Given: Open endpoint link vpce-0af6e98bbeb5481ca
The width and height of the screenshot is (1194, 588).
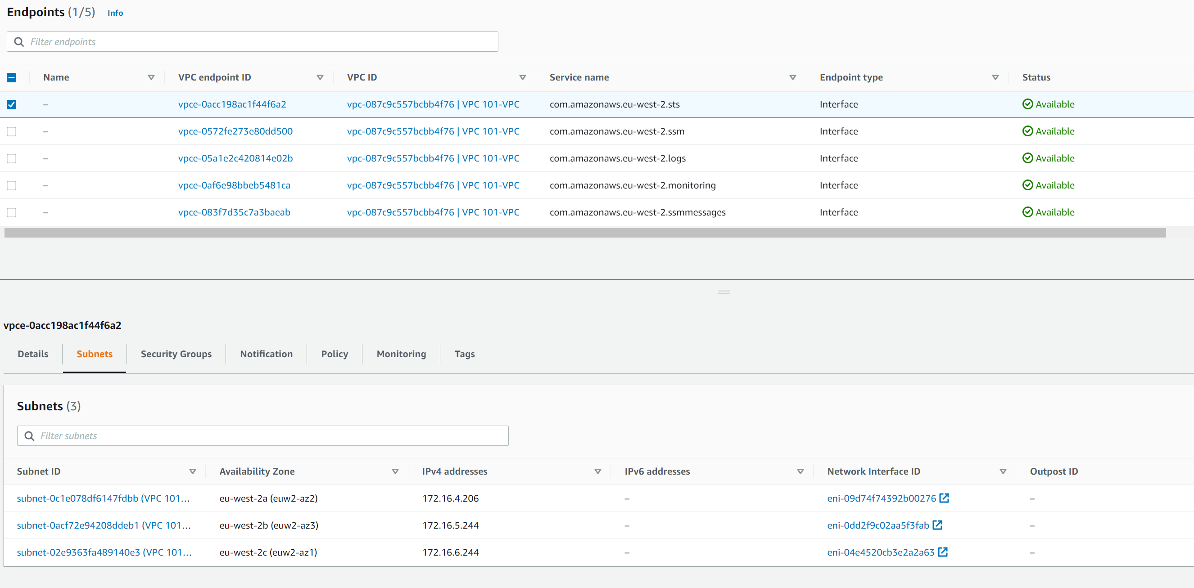Looking at the screenshot, I should tap(234, 185).
